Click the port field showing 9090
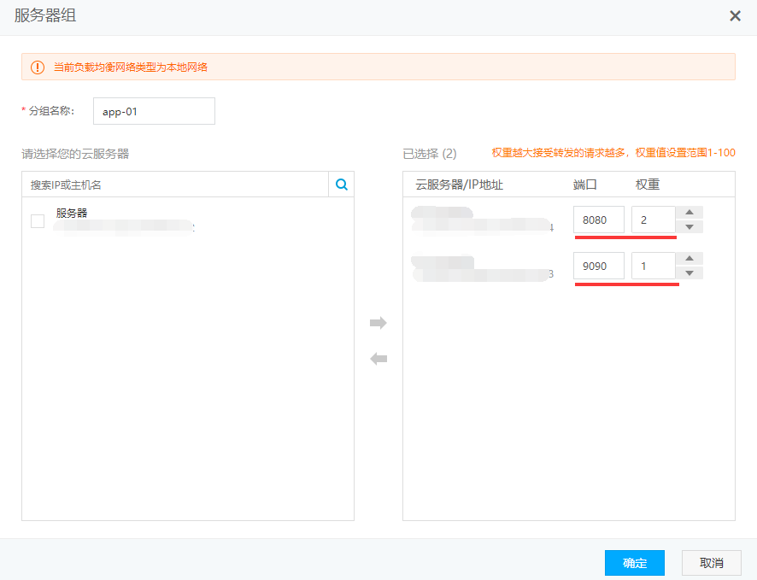The height and width of the screenshot is (580, 757). [598, 266]
